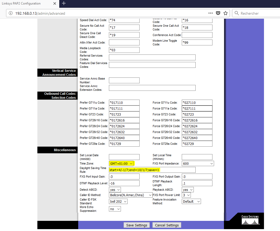
Task: Open a new browser tab with plus icon
Action: 64,3
